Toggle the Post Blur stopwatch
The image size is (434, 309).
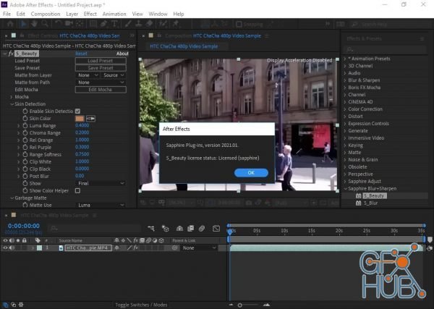(25, 176)
